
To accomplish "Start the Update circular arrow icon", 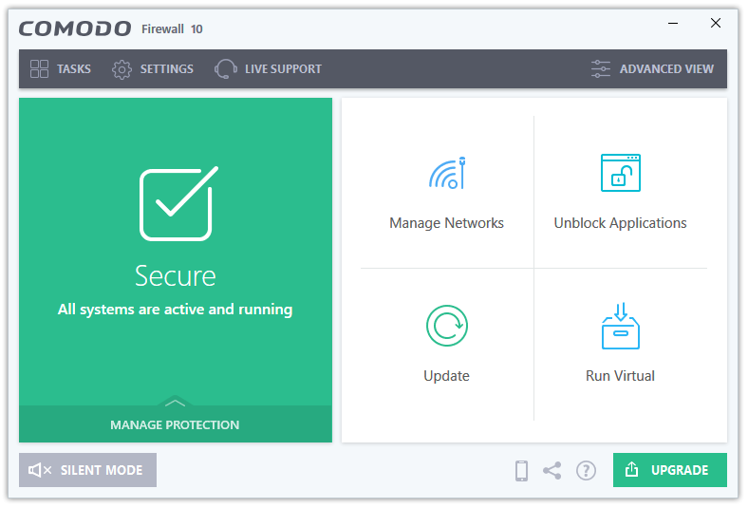I will (447, 326).
